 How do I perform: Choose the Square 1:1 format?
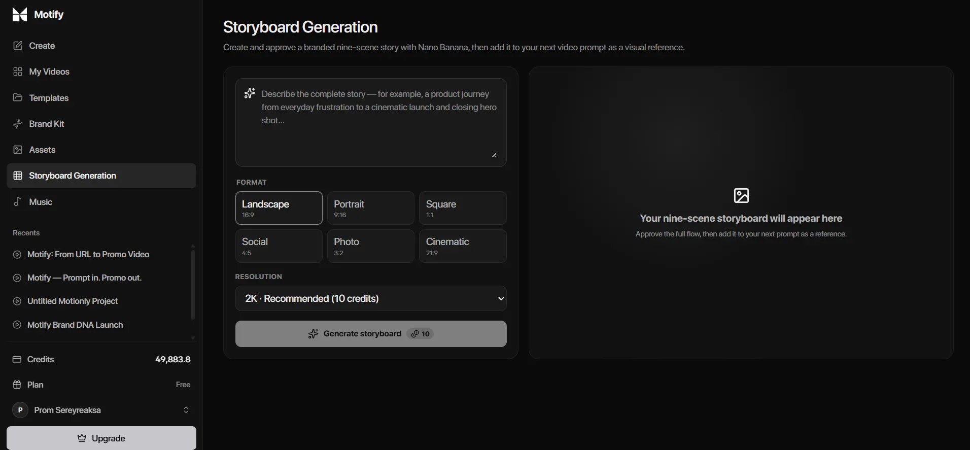point(463,208)
